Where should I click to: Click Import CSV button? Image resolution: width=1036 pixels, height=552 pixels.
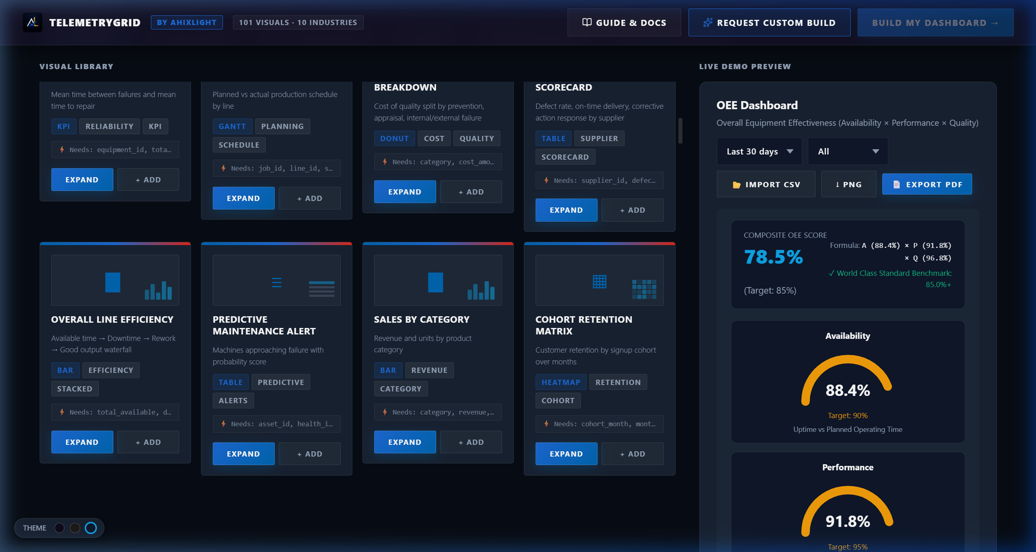(766, 184)
